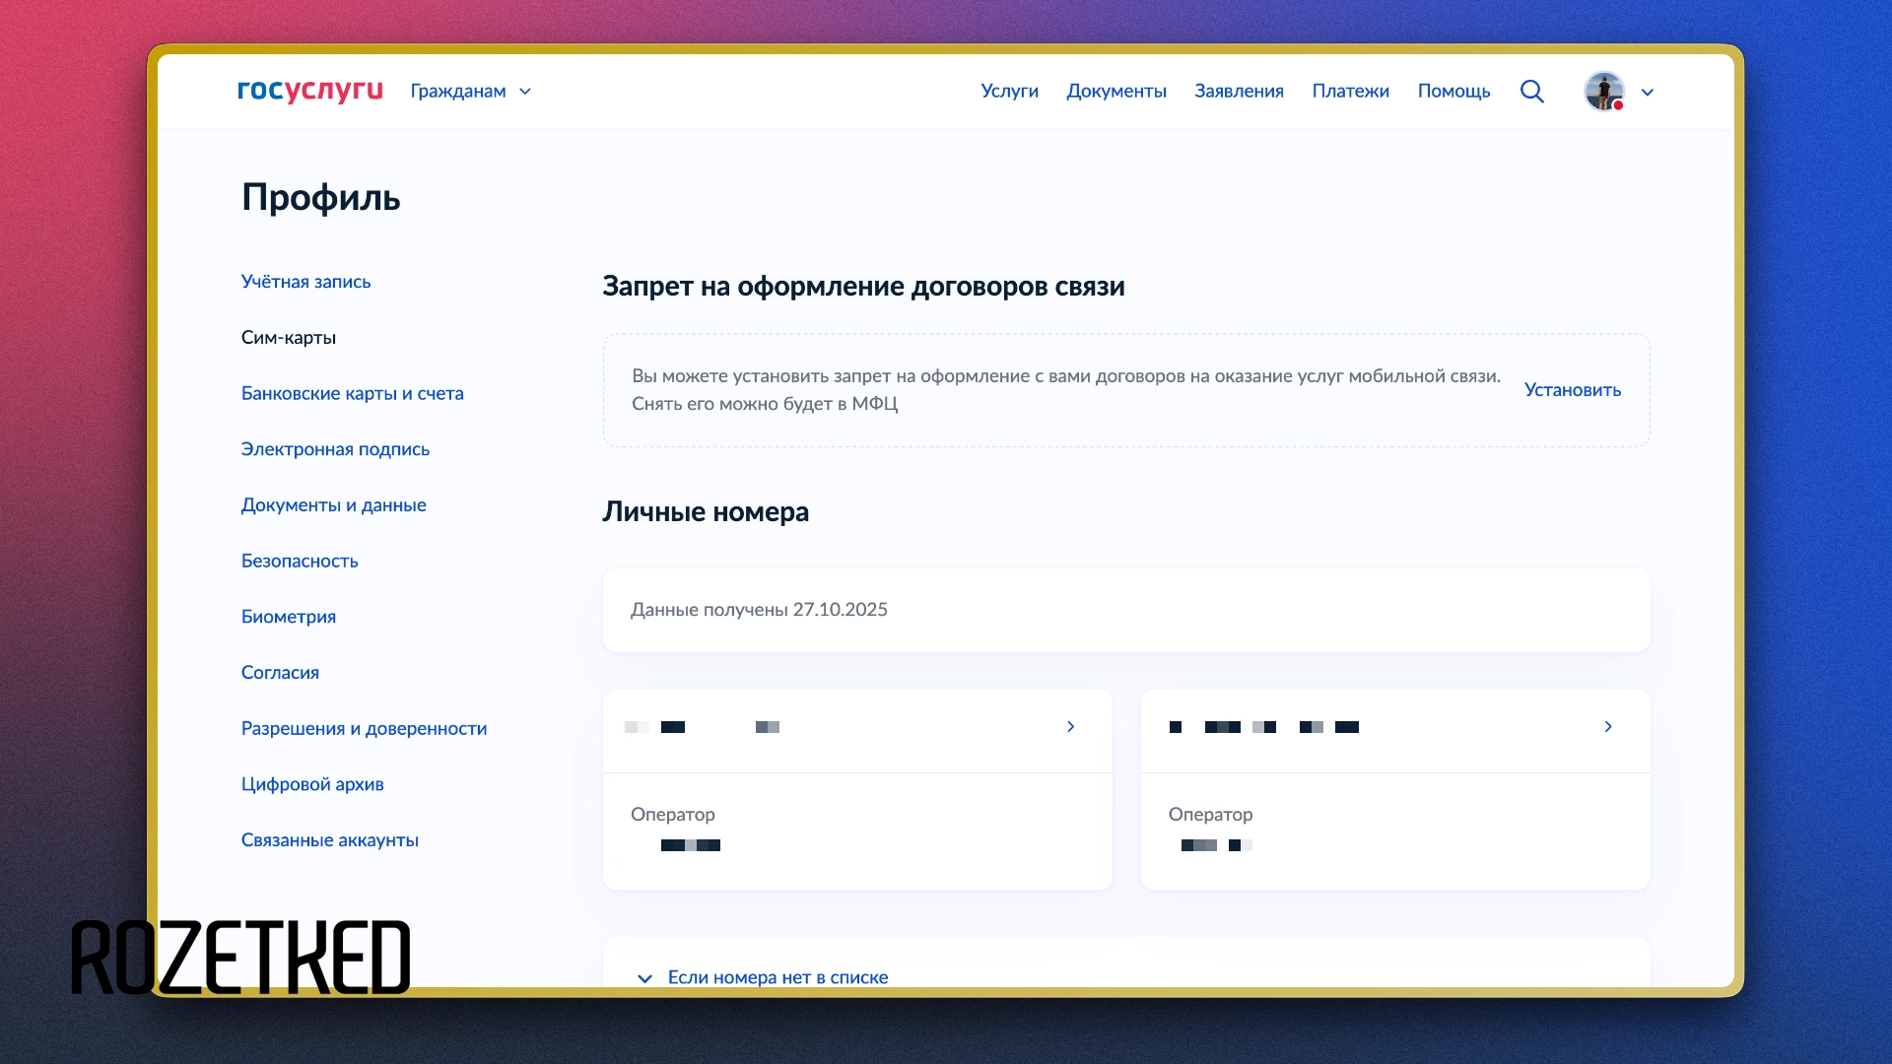Expand the profile menu chevron

[1648, 93]
